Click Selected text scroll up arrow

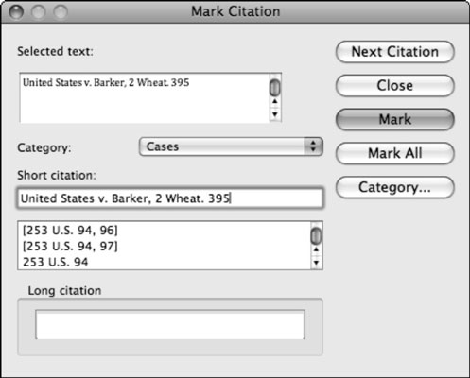(x=275, y=102)
